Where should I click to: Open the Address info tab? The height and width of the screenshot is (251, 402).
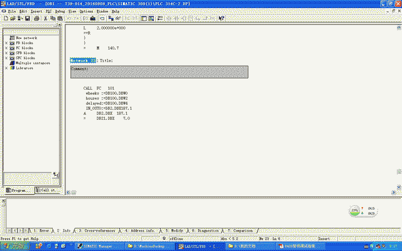click(x=142, y=231)
